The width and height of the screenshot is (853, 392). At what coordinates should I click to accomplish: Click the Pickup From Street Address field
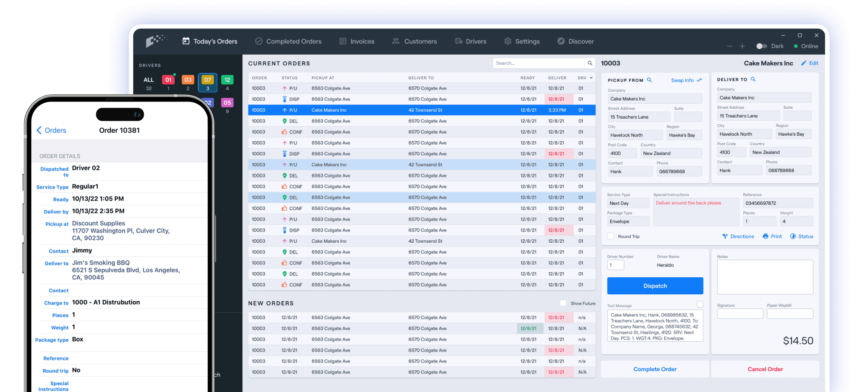639,117
